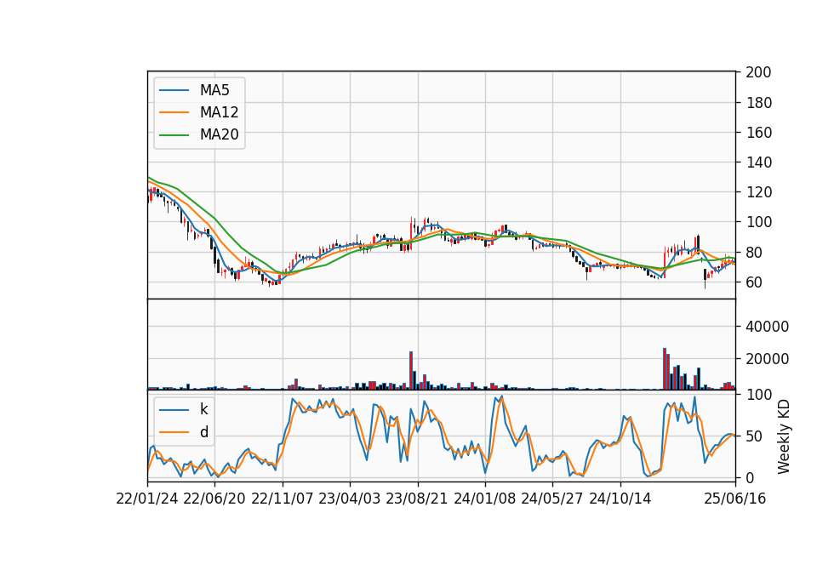Click the 120 price axis label
This screenshot has width=817, height=587.
(758, 192)
